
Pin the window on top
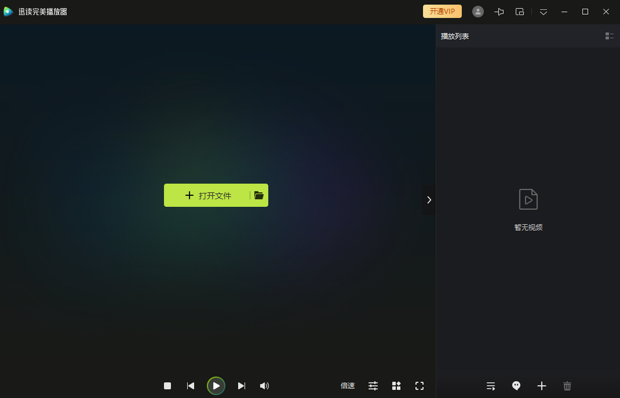click(499, 11)
